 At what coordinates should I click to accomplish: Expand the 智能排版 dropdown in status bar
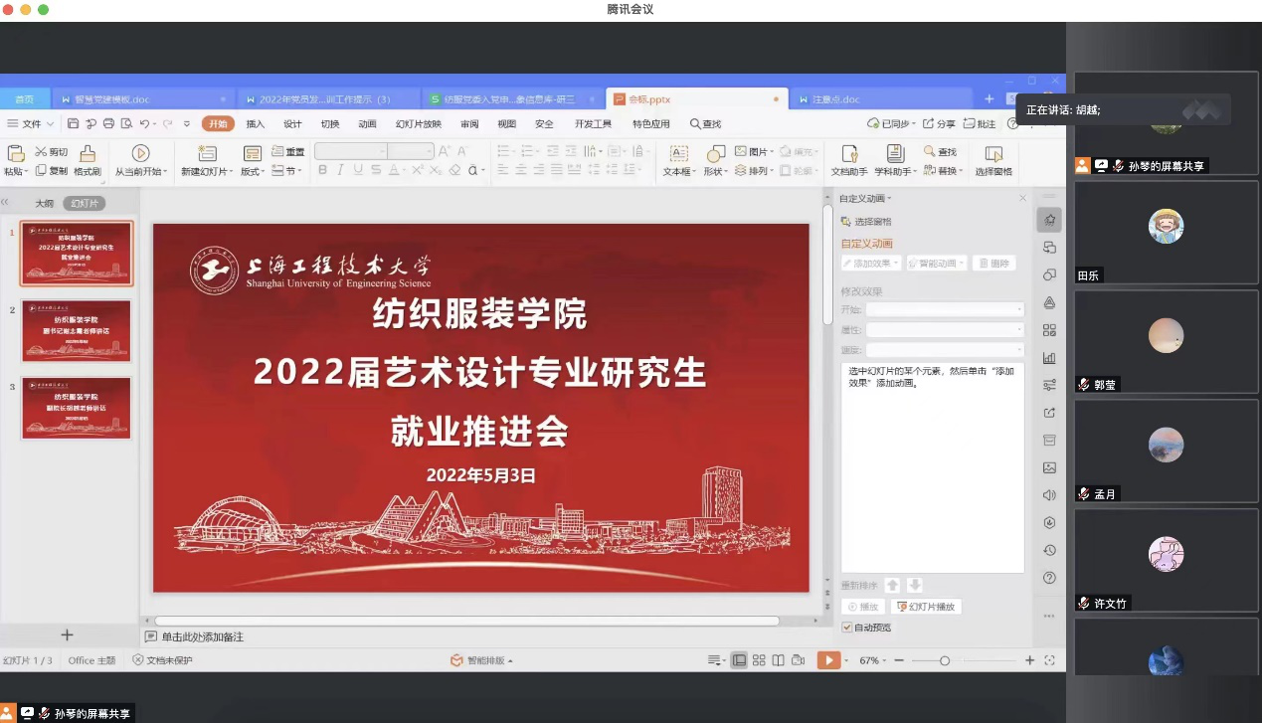pos(482,660)
